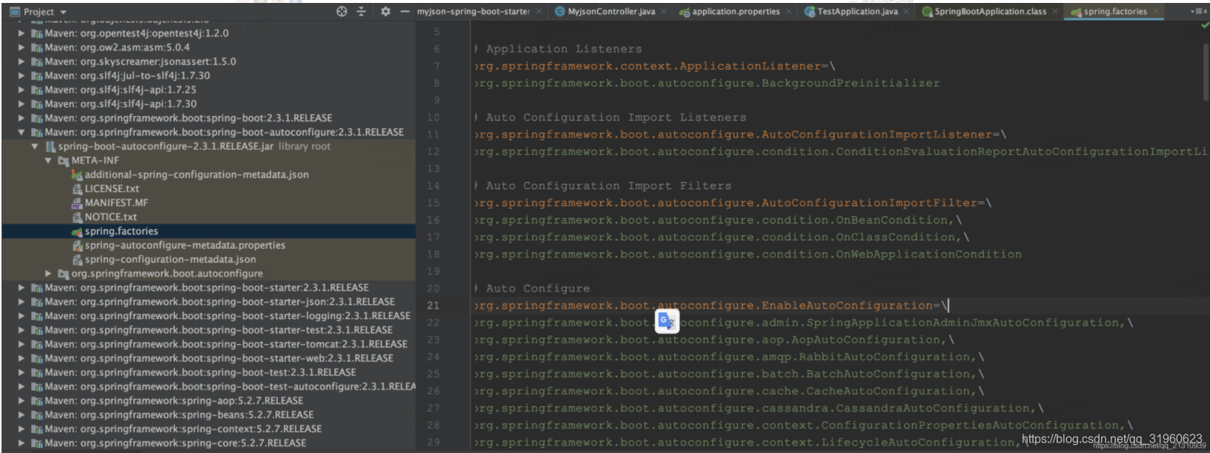Click the META-INF folder icon
This screenshot has width=1210, height=453.
tap(63, 161)
